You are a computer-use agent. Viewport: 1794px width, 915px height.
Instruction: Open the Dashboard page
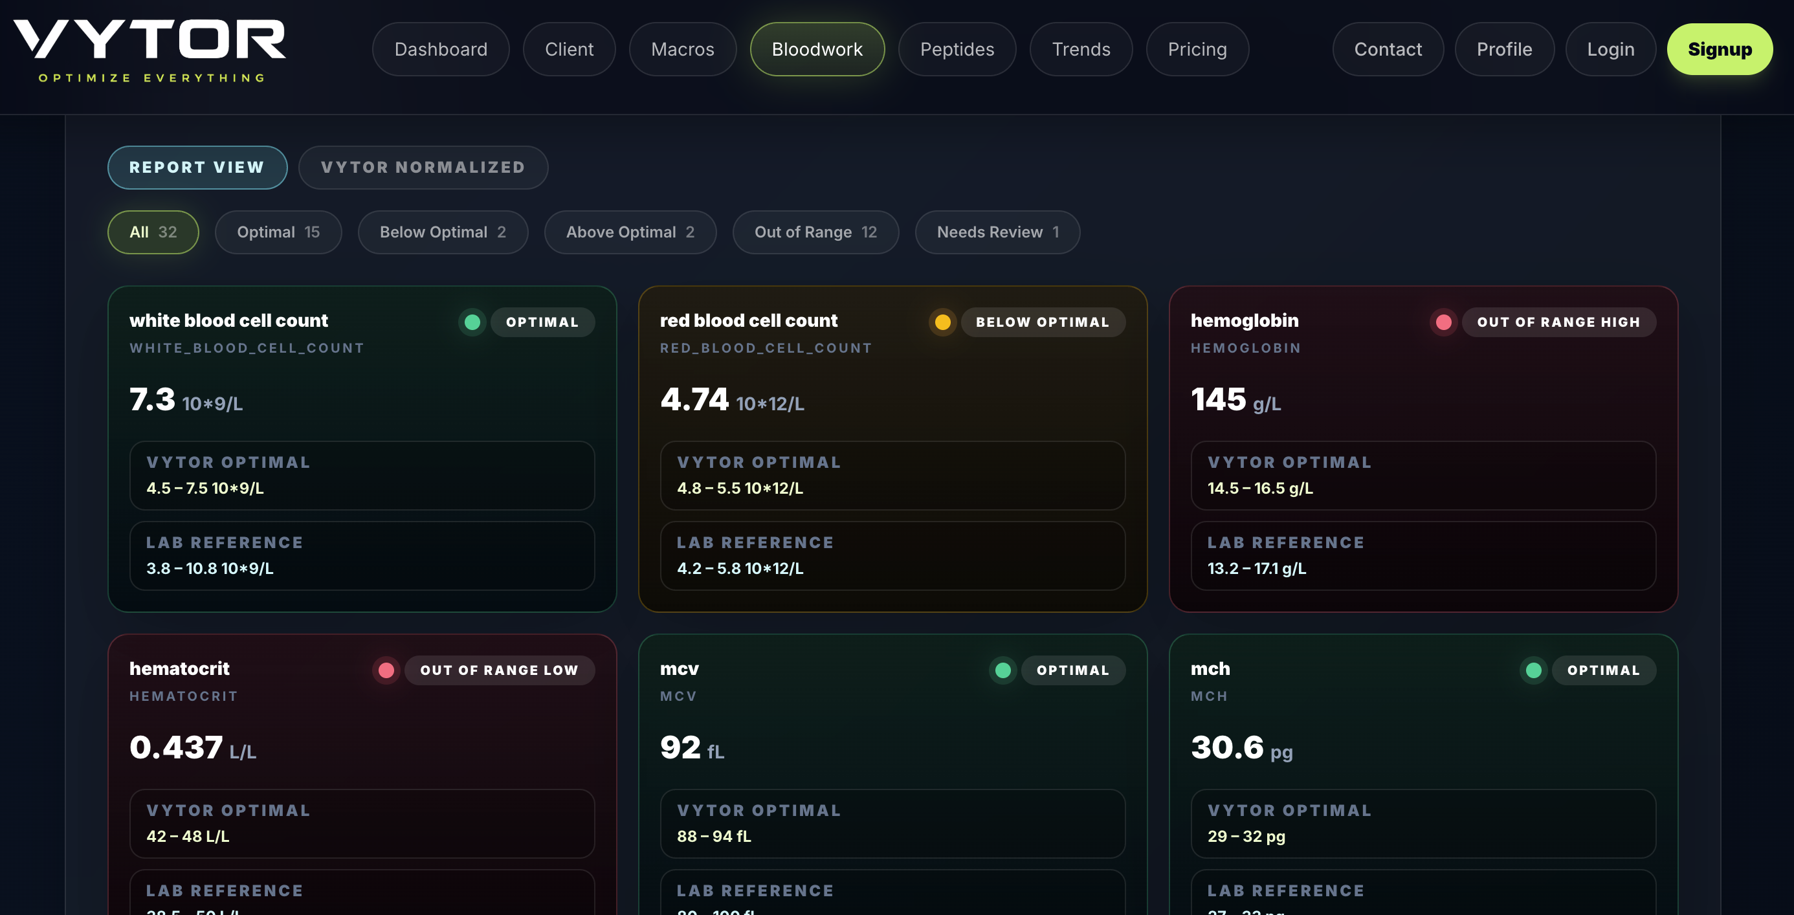click(441, 49)
